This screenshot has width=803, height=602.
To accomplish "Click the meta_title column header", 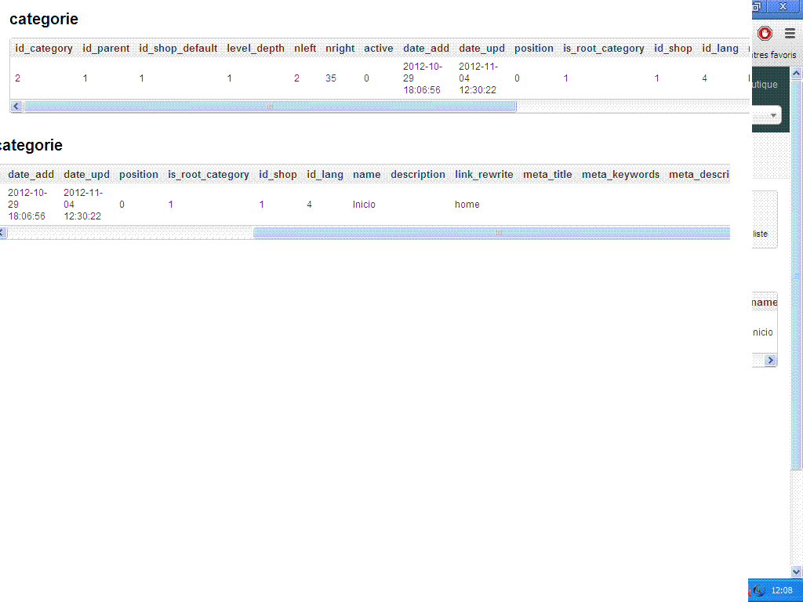I will click(547, 175).
